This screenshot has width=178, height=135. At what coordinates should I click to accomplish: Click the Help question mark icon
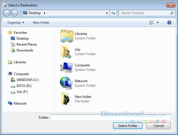coord(169,22)
